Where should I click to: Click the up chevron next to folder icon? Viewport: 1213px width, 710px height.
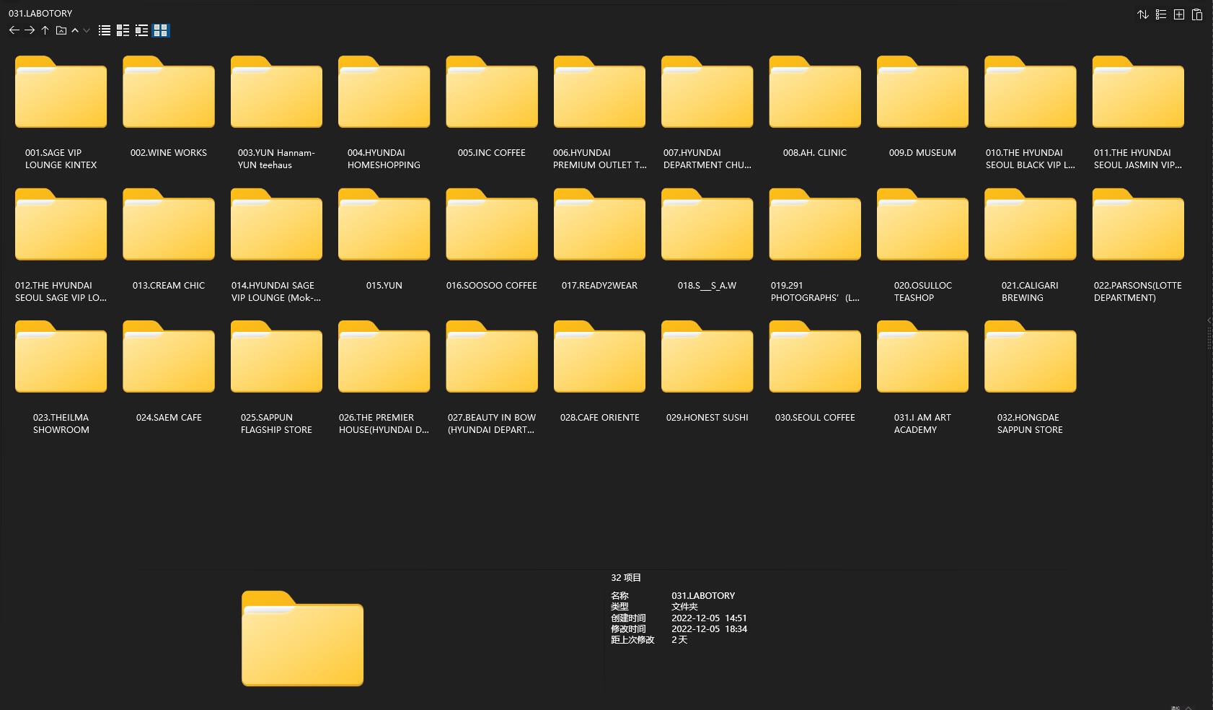coord(75,30)
